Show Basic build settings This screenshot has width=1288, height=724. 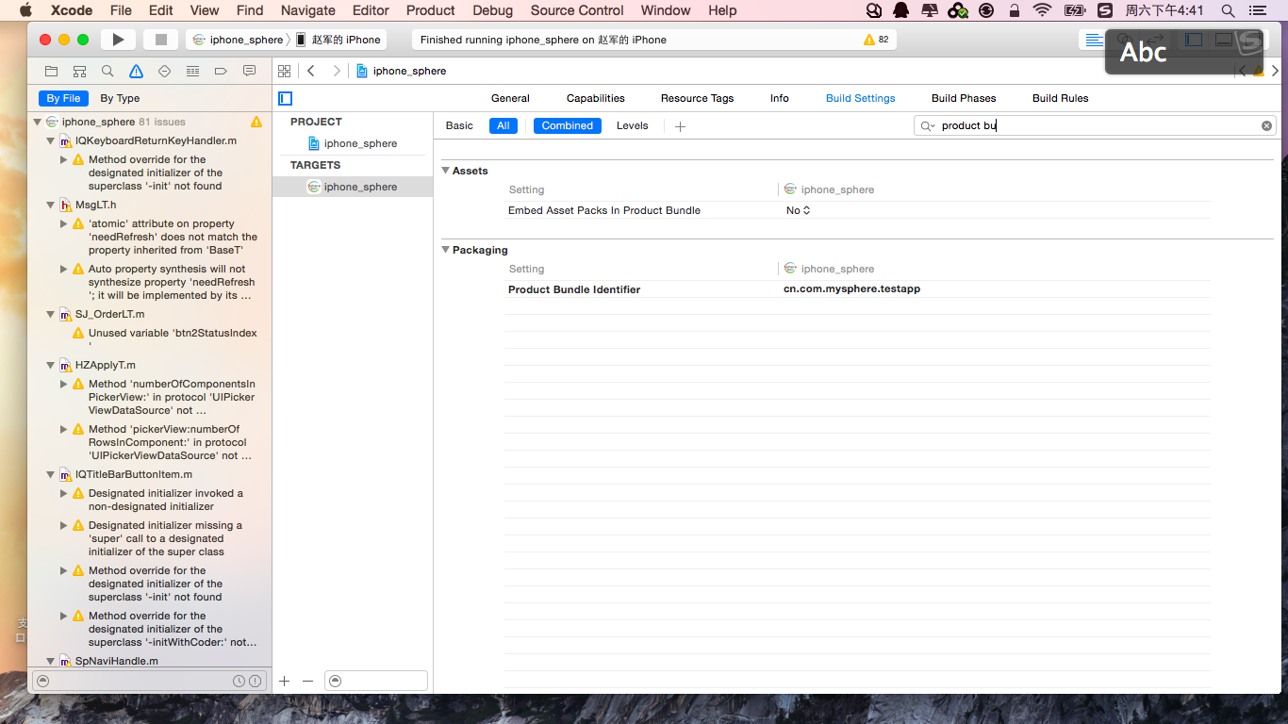click(x=459, y=125)
